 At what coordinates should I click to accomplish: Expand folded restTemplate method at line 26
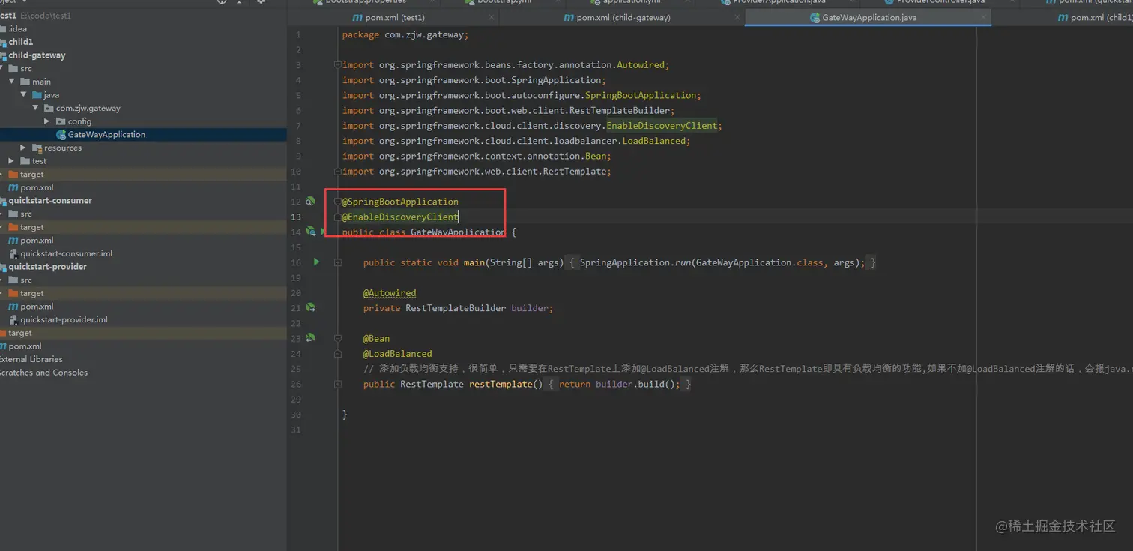coord(338,384)
